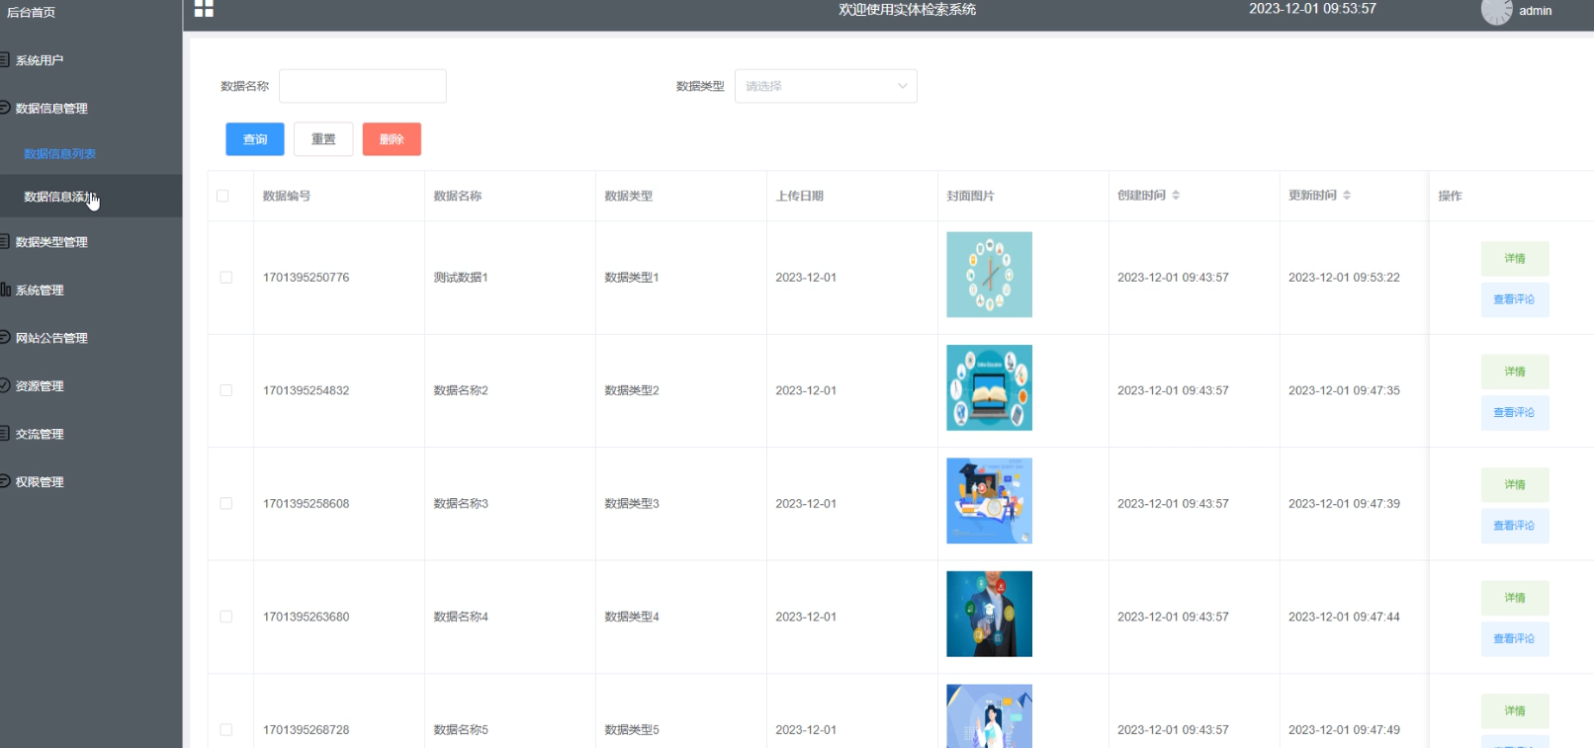The width and height of the screenshot is (1594, 748).
Task: Open the 数据信息添加 submenu item
Action: [91, 196]
